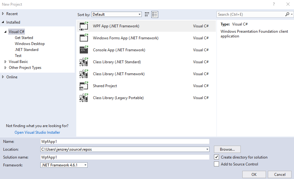Open search options dropdown arrow
The image size is (294, 179).
pos(292,14)
